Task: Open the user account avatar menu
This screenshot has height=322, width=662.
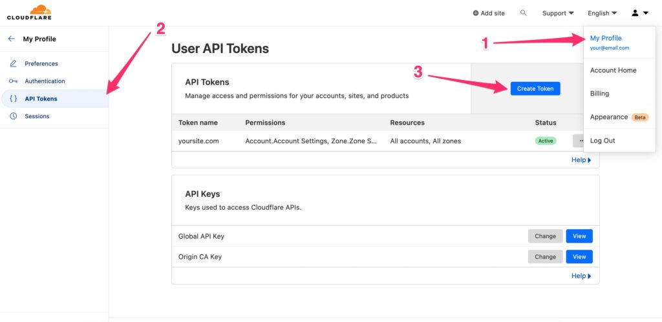Action: pyautogui.click(x=639, y=13)
